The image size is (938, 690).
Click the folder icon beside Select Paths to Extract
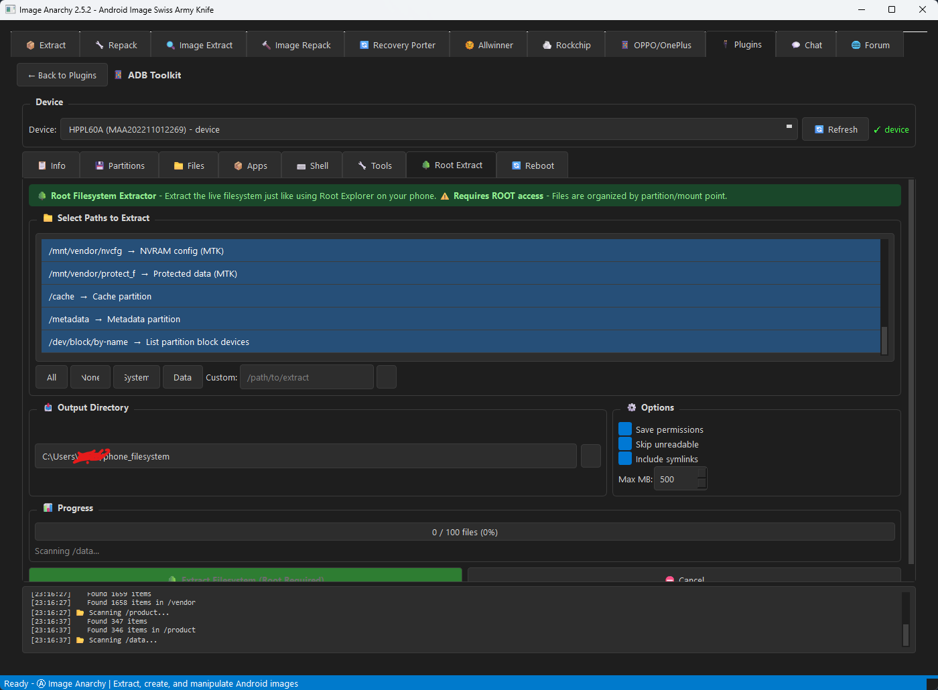click(48, 218)
